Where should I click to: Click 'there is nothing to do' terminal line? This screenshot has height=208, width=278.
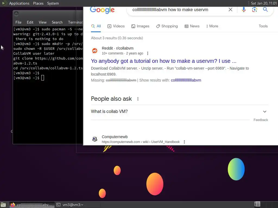pos(39,39)
